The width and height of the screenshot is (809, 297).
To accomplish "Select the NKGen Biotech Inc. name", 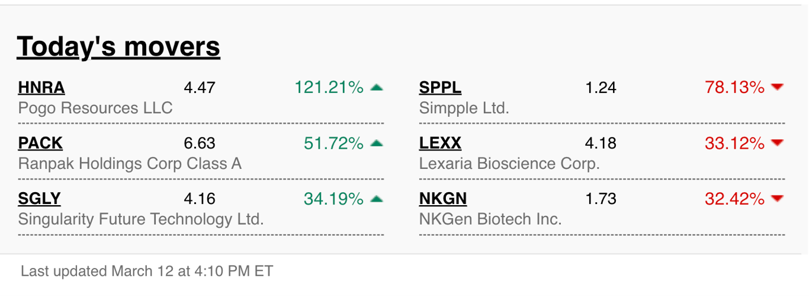I will click(490, 219).
